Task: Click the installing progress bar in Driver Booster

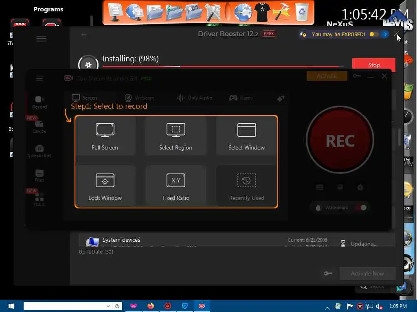Action: click(223, 66)
